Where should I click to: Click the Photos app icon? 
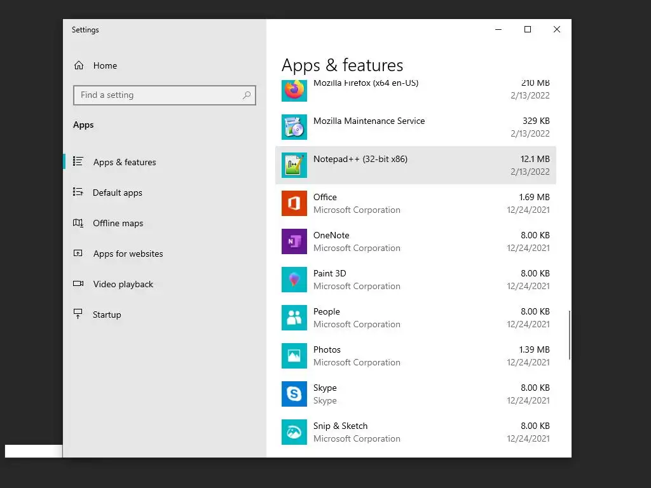click(x=294, y=356)
